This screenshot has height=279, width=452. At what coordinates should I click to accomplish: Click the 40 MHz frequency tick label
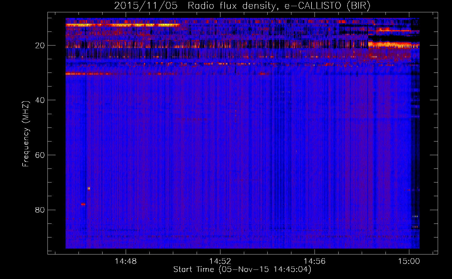tap(40, 100)
